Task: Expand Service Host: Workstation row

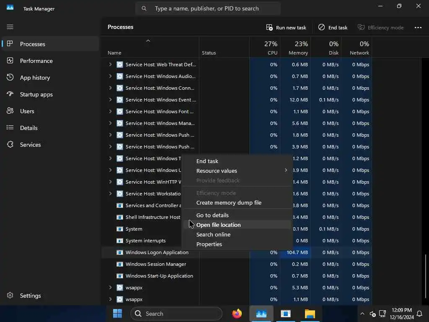Action: (x=110, y=194)
